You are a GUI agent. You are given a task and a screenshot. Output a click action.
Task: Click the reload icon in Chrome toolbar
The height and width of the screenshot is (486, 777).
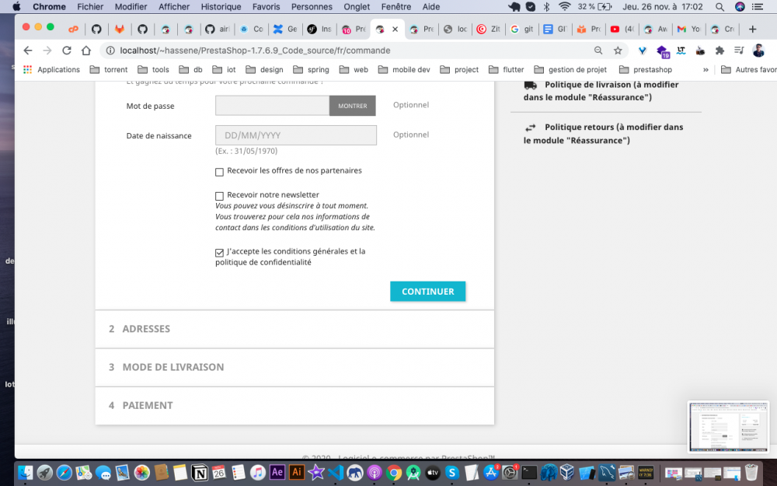point(66,49)
